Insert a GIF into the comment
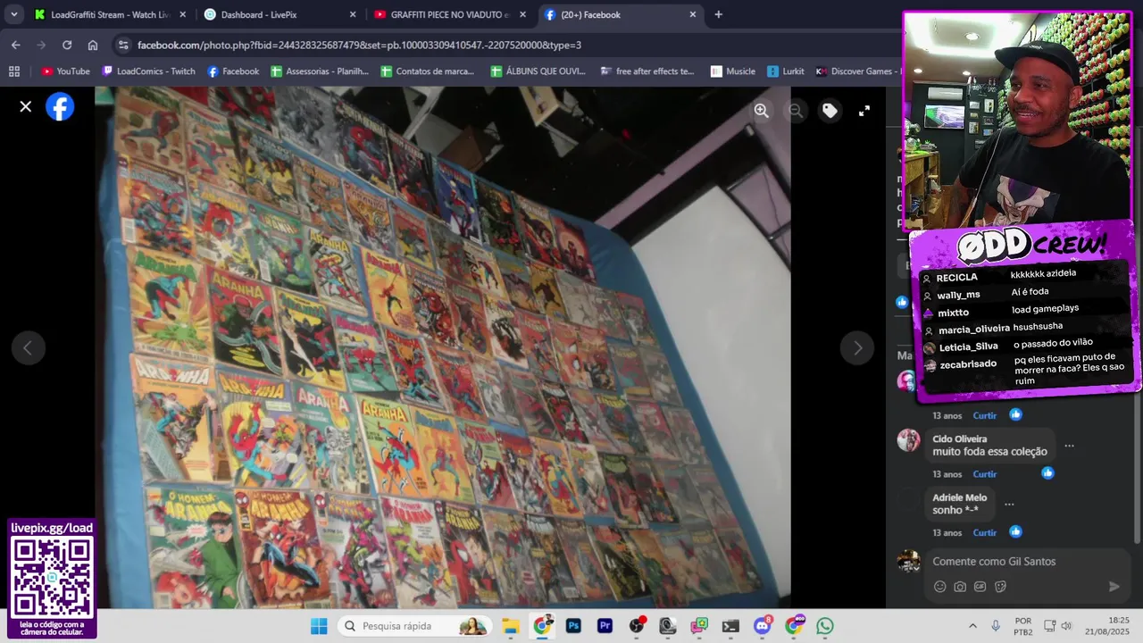Image resolution: width=1143 pixels, height=643 pixels. coord(980,587)
